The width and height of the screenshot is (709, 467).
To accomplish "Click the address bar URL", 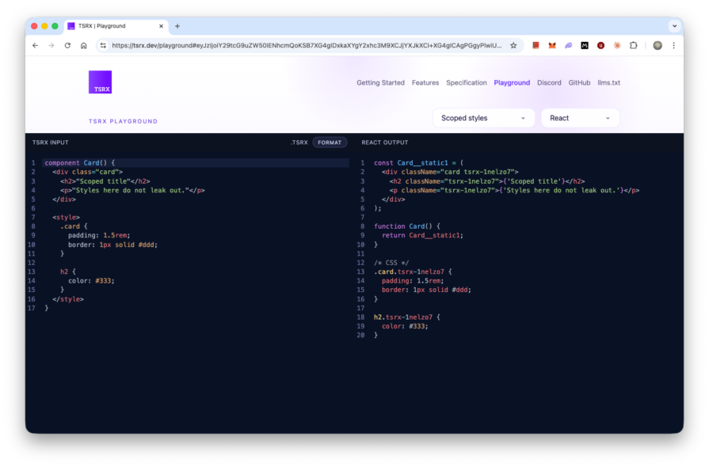I will tap(306, 46).
